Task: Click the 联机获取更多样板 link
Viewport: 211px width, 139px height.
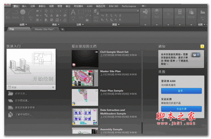Action: pos(25,108)
